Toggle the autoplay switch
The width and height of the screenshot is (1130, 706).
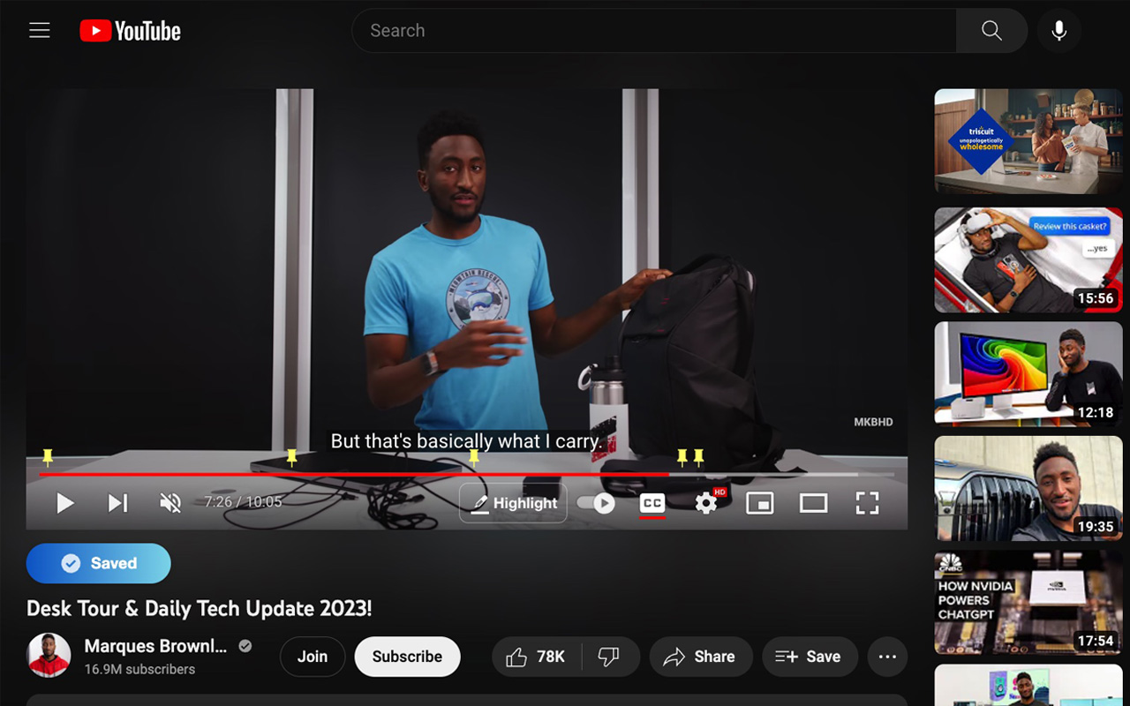pyautogui.click(x=596, y=503)
